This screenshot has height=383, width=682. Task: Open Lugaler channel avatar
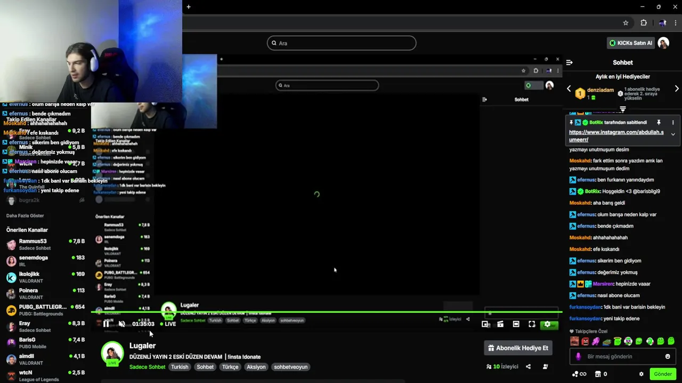[112, 353]
